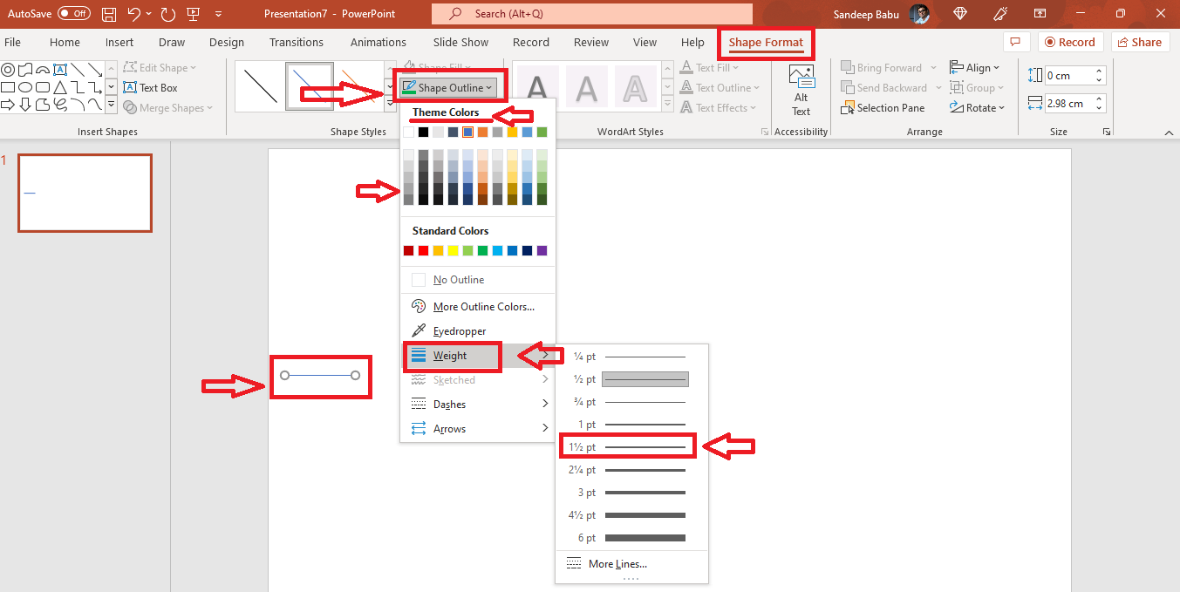The image size is (1180, 592).
Task: Select the Eyedropper tool
Action: pyautogui.click(x=459, y=331)
